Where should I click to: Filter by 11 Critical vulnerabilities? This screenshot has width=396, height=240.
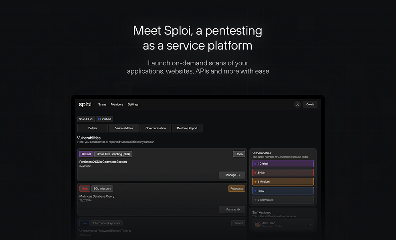click(283, 164)
